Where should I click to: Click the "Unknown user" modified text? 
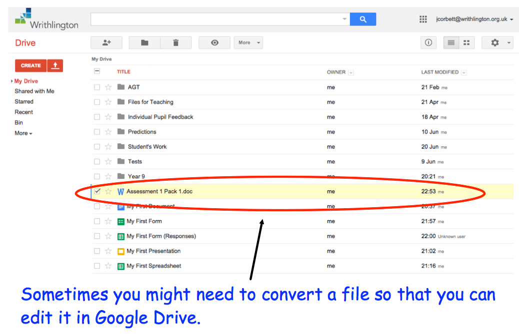451,237
